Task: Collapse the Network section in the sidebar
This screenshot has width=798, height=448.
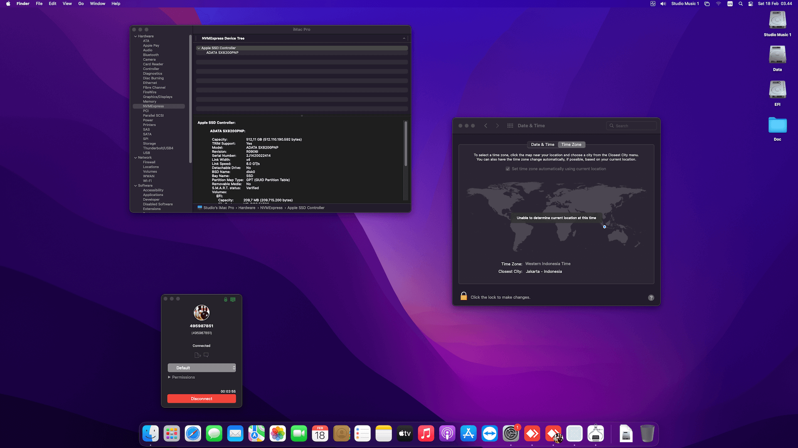Action: click(x=135, y=158)
